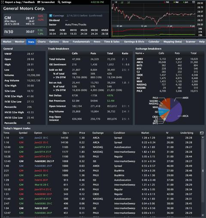206x218 pixels.
Task: Open the Charts tab
Action: [x=42, y=42]
